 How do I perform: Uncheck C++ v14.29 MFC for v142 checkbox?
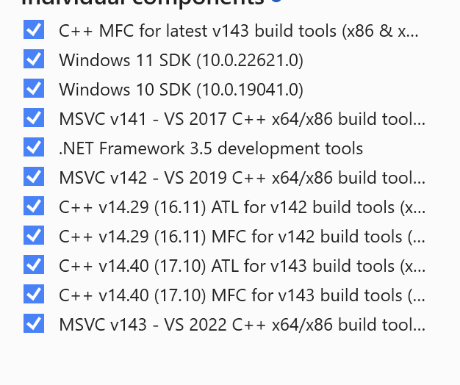click(34, 236)
